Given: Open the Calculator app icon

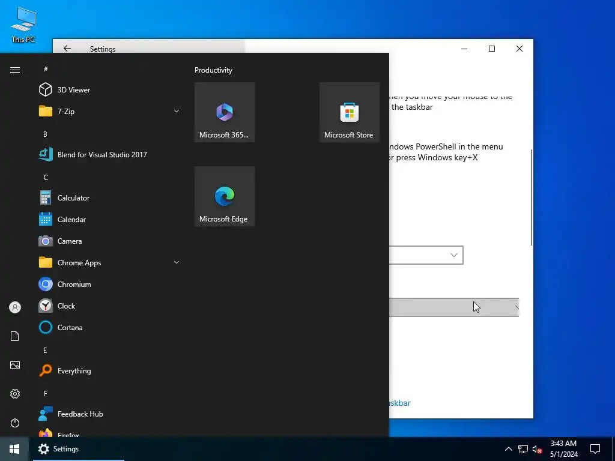Looking at the screenshot, I should pyautogui.click(x=46, y=197).
